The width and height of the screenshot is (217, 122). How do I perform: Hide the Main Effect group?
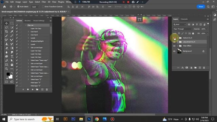point(174,46)
